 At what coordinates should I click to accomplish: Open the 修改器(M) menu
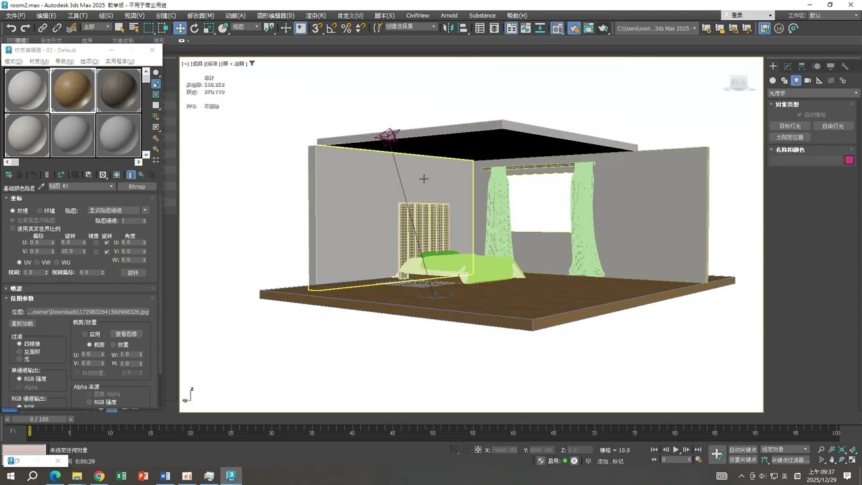pos(201,15)
